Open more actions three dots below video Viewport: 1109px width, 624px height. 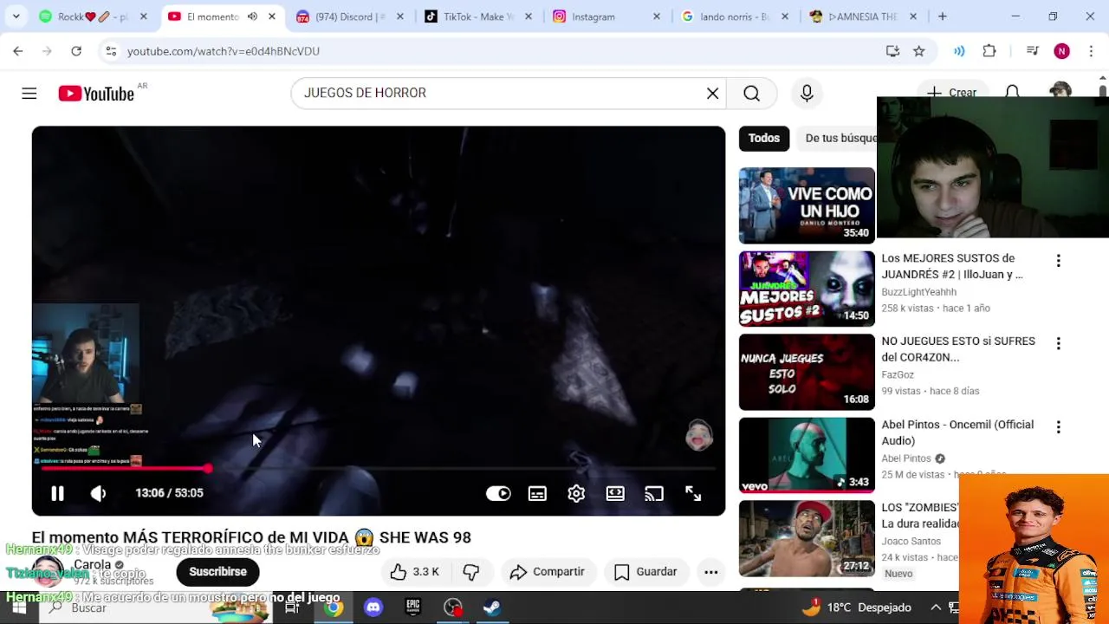click(710, 572)
